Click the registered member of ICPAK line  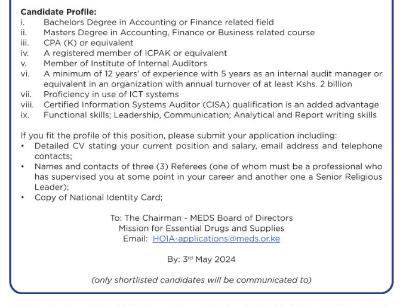pos(135,53)
